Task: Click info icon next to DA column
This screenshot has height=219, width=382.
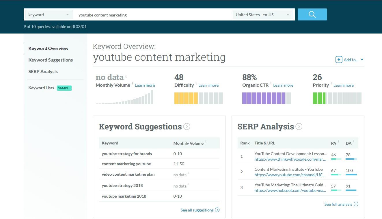Action: pos(354,142)
